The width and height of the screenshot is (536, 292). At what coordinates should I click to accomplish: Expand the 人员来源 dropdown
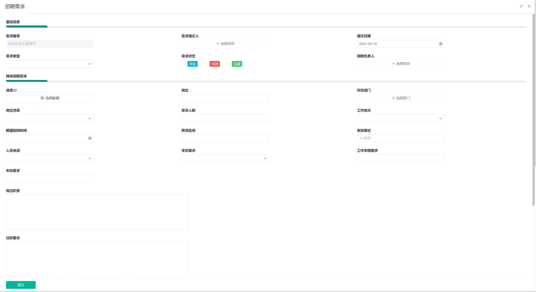point(50,158)
